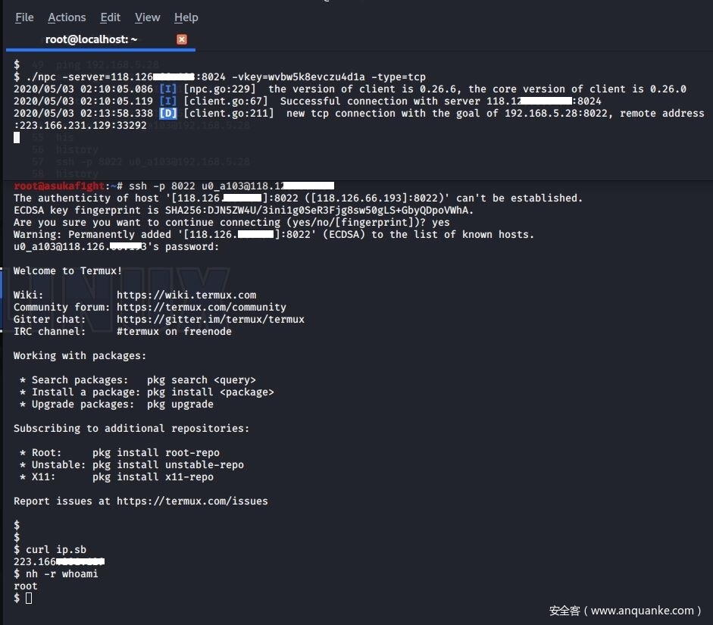Screen dimensions: 713x625
Task: Click the [I] badge on the npc.go:229 line
Action: (168, 89)
